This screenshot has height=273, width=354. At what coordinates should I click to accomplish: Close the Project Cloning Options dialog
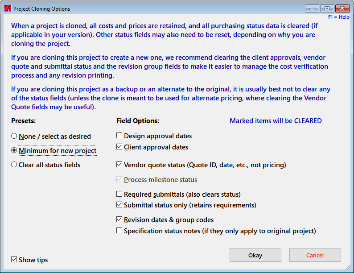point(342,8)
